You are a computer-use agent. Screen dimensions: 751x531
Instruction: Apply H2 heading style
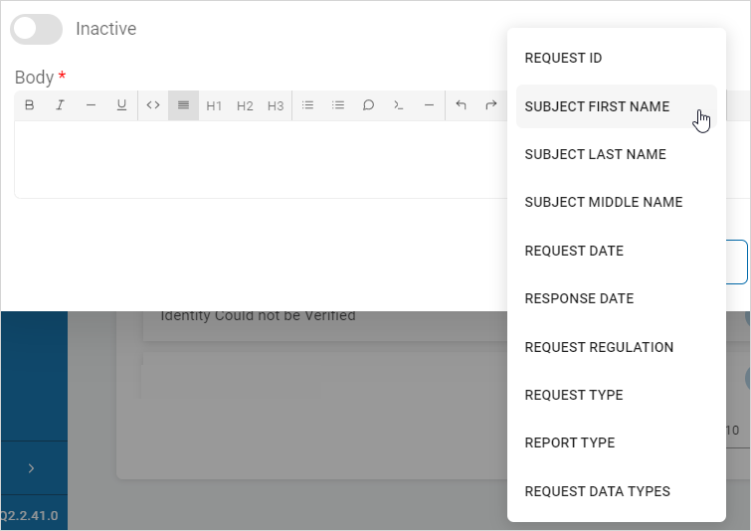pos(245,105)
